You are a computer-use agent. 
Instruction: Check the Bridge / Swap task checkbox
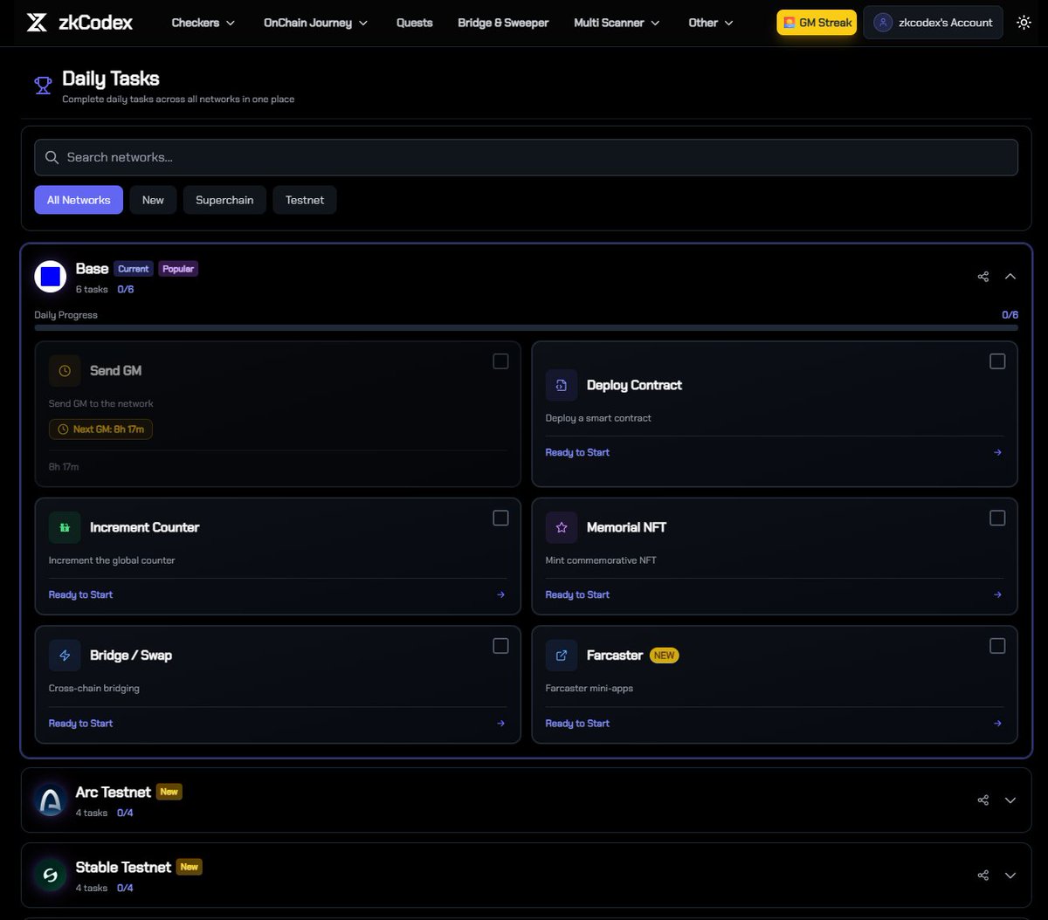pyautogui.click(x=500, y=646)
